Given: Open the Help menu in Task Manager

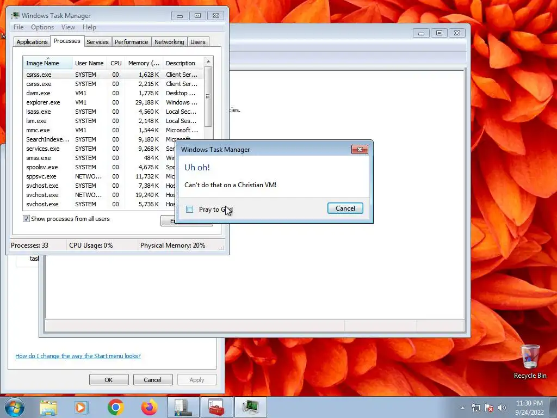Looking at the screenshot, I should pyautogui.click(x=89, y=27).
